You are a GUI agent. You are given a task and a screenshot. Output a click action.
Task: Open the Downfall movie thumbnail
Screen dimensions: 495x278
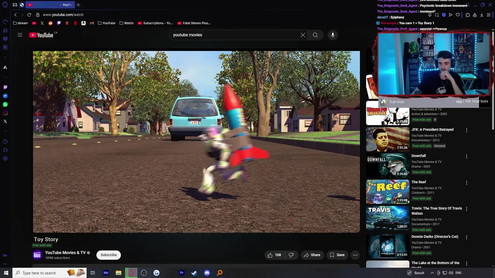coord(387,166)
